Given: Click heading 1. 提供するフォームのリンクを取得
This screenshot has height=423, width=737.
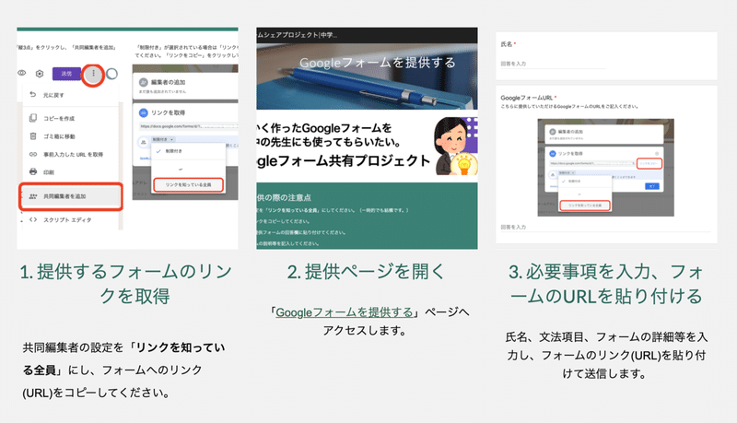Looking at the screenshot, I should pos(126,284).
